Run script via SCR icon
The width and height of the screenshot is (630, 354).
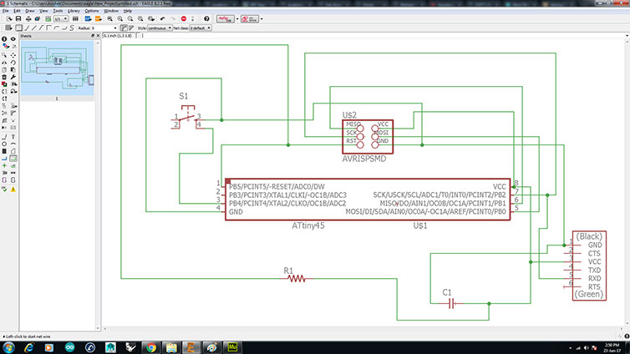click(x=88, y=19)
